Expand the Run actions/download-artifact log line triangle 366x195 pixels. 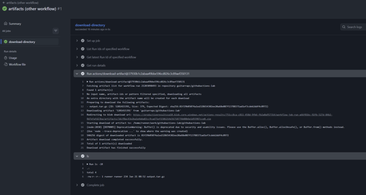point(87,82)
